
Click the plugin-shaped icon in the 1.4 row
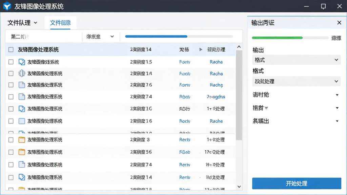coord(22,73)
